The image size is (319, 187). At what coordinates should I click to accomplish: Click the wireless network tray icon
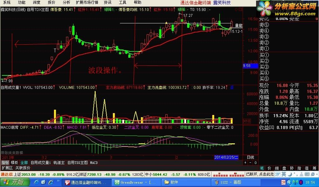click(295, 182)
